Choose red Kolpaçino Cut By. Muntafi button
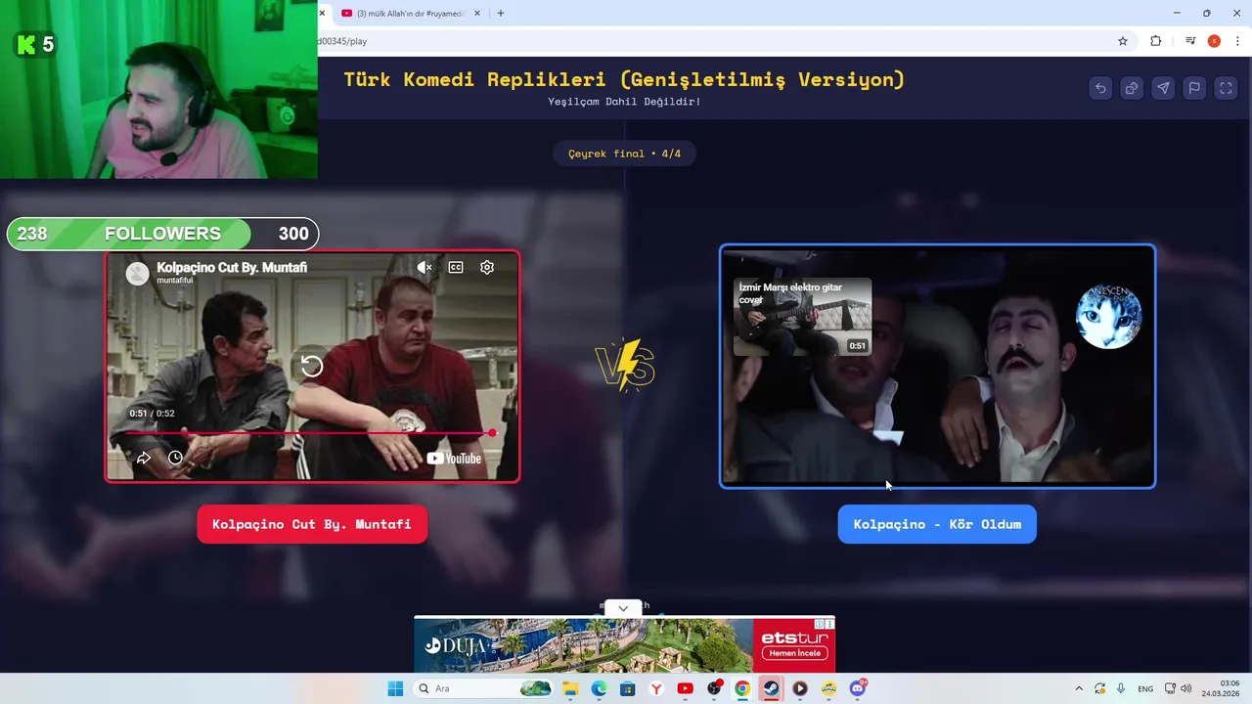 (312, 524)
